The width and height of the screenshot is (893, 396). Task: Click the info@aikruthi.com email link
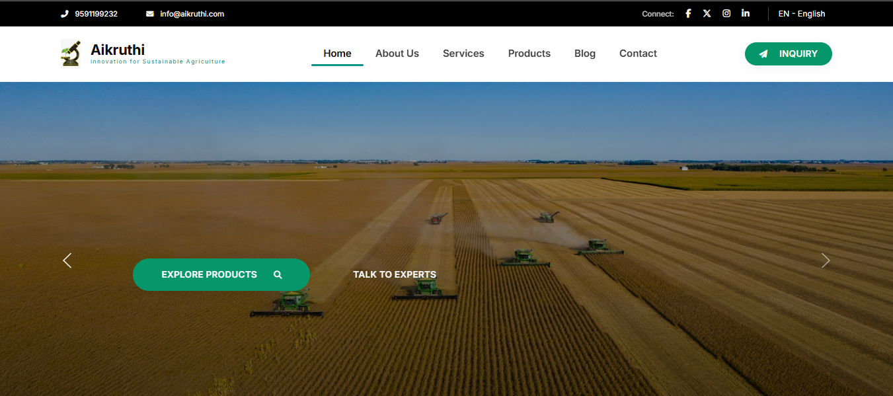[x=192, y=14]
